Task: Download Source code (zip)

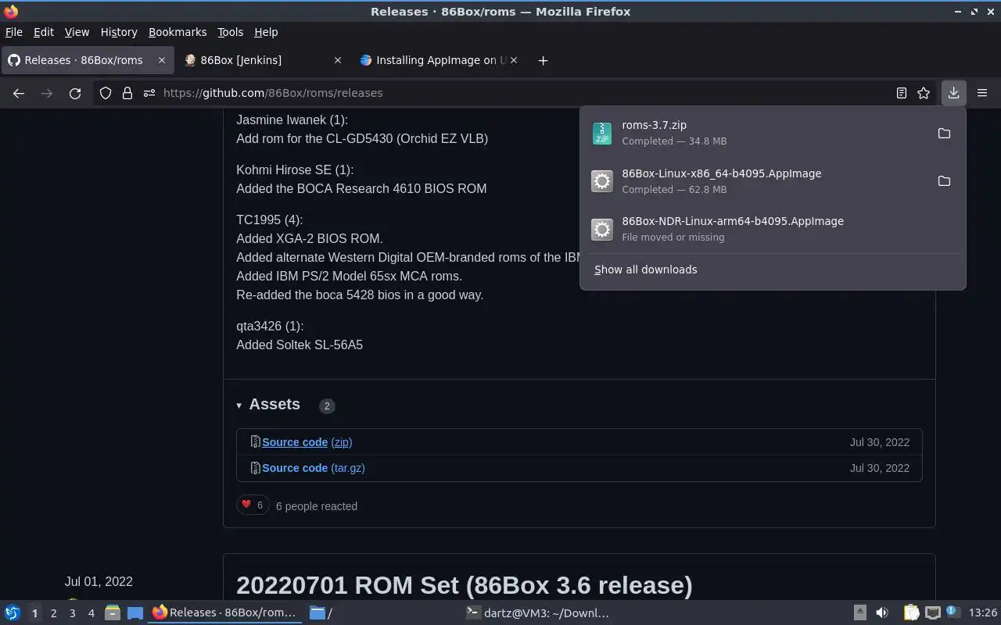Action: click(307, 442)
